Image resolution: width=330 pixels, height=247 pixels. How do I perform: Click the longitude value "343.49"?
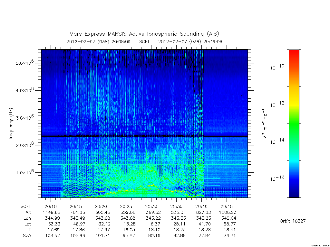[77, 218]
